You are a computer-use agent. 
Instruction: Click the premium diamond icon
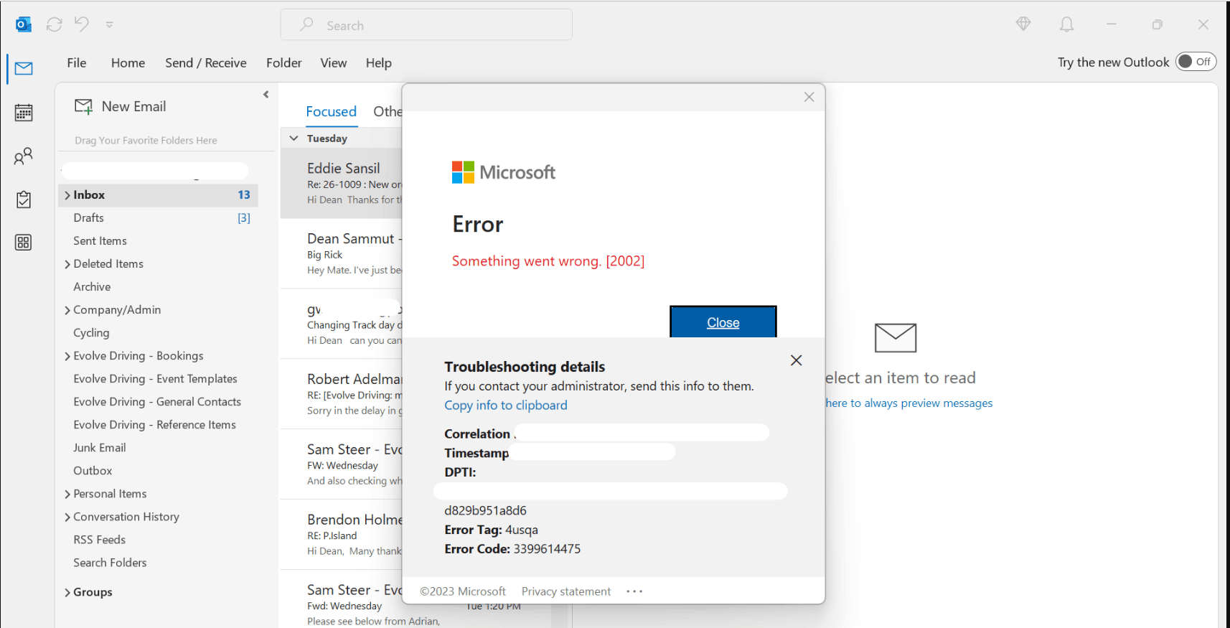[1023, 24]
